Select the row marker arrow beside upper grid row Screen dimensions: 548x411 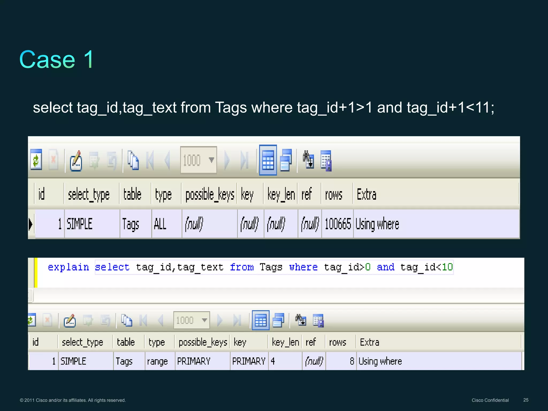tap(31, 224)
